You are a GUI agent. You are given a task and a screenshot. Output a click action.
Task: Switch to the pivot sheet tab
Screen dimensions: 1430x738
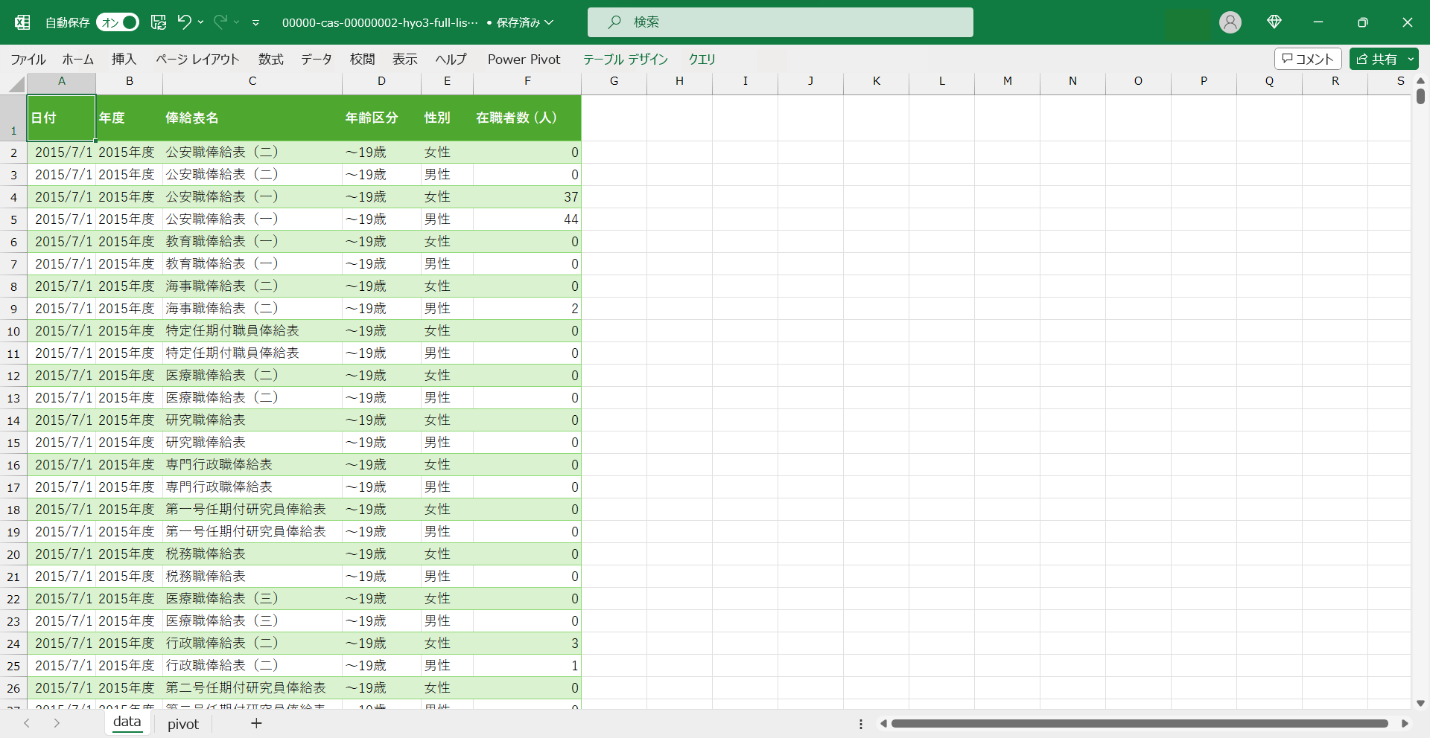coord(183,724)
